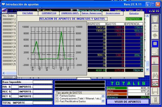The width and height of the screenshot is (162, 107).
Task: Click the DIFERENCIA column header
Action: point(134,24)
